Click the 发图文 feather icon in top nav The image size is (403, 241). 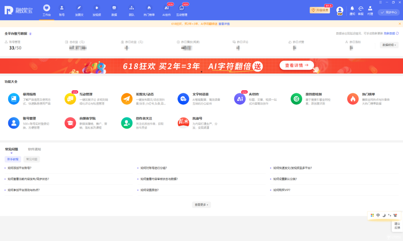79,8
